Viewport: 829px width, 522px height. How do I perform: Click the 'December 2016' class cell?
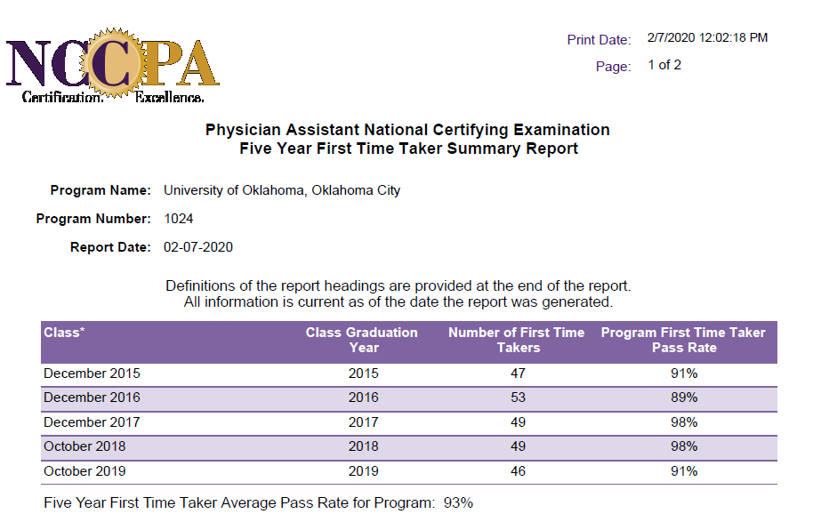(92, 398)
